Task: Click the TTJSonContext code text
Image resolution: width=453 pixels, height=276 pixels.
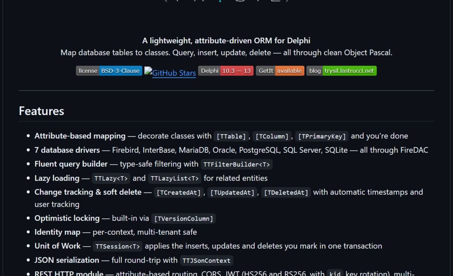Action: [x=206, y=260]
